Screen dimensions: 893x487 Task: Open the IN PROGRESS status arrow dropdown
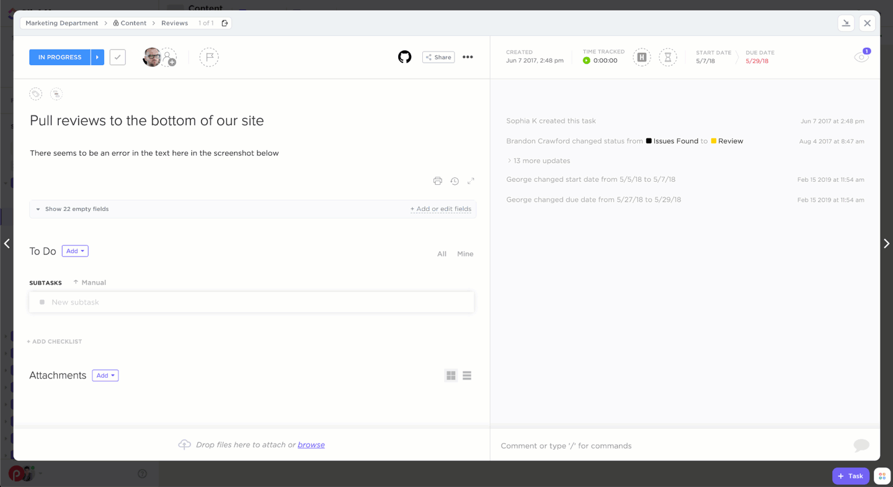point(97,57)
